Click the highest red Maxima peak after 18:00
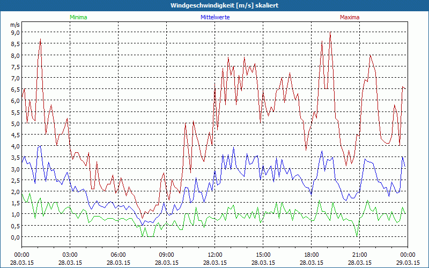This screenshot has height=268, width=429. [x=330, y=33]
